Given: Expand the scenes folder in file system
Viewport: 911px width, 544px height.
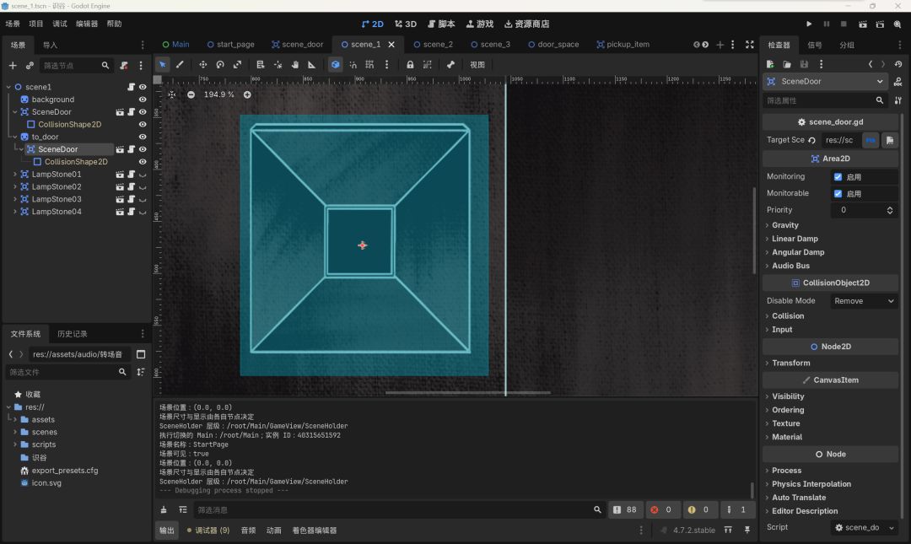Looking at the screenshot, I should (x=15, y=432).
